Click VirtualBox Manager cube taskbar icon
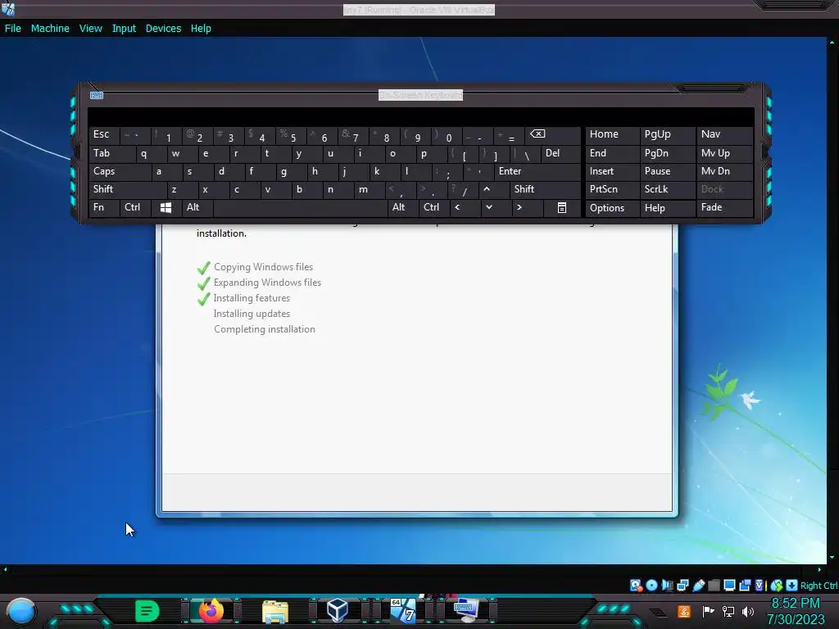The image size is (839, 629). click(x=338, y=610)
